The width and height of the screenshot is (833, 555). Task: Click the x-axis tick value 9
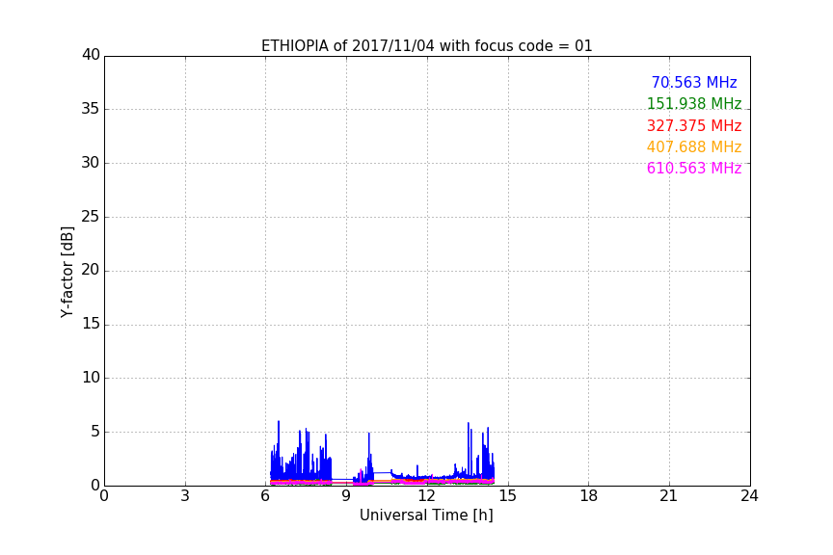coord(346,496)
